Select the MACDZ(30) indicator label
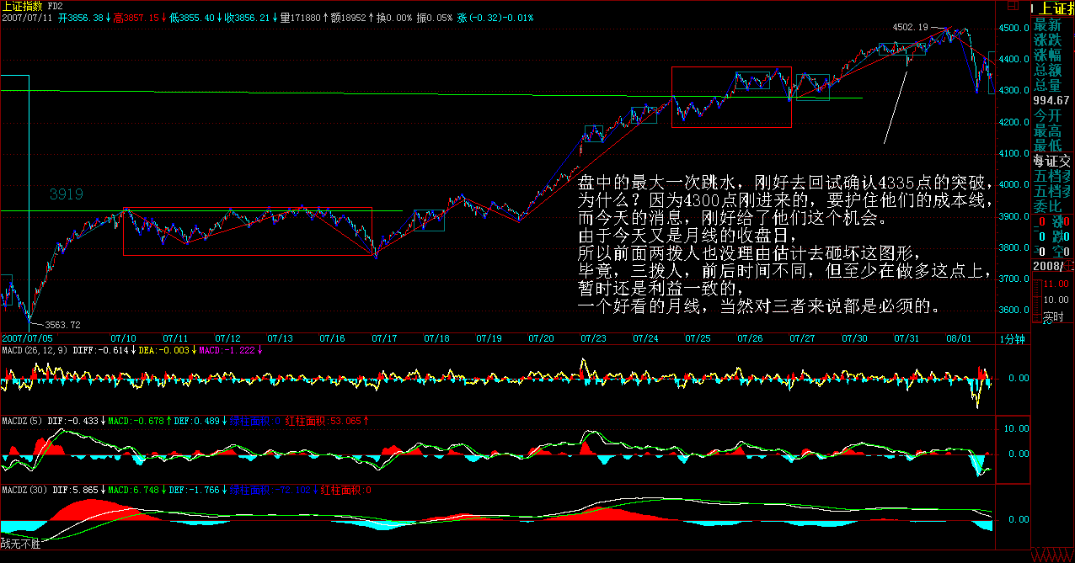This screenshot has height=563, width=1075. tap(24, 489)
